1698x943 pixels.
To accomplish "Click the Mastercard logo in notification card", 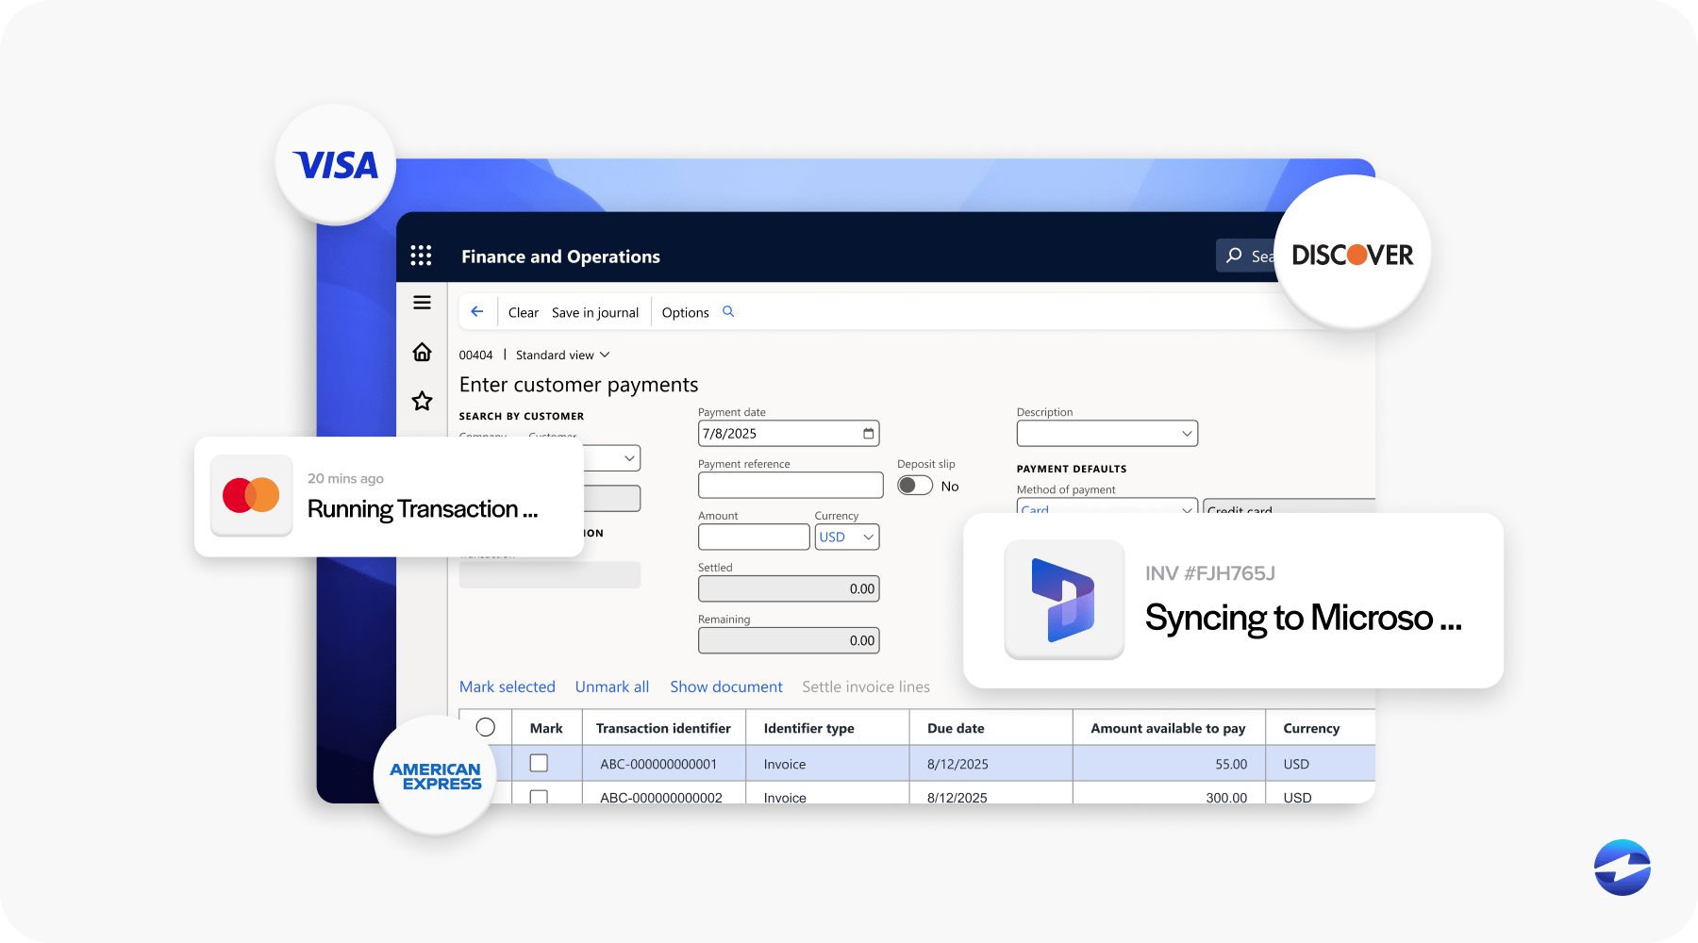I will point(251,495).
